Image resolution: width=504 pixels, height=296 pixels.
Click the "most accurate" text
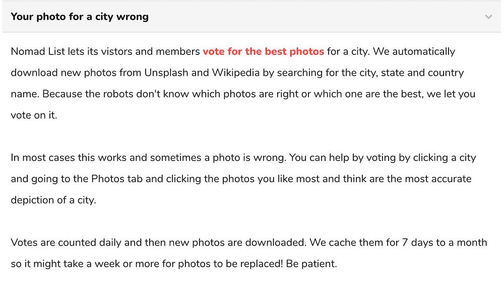coord(439,179)
